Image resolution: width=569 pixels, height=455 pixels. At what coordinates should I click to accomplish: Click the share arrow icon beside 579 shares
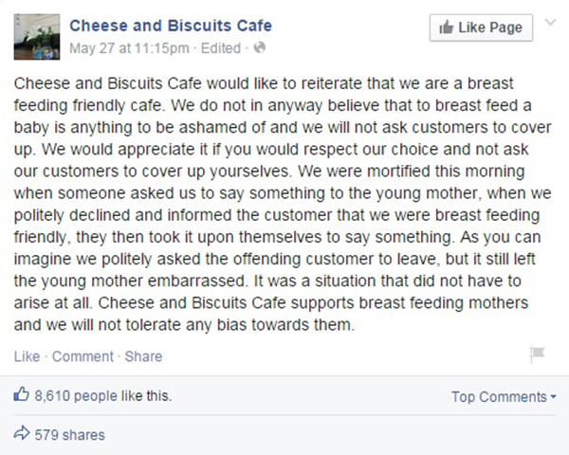tap(23, 435)
